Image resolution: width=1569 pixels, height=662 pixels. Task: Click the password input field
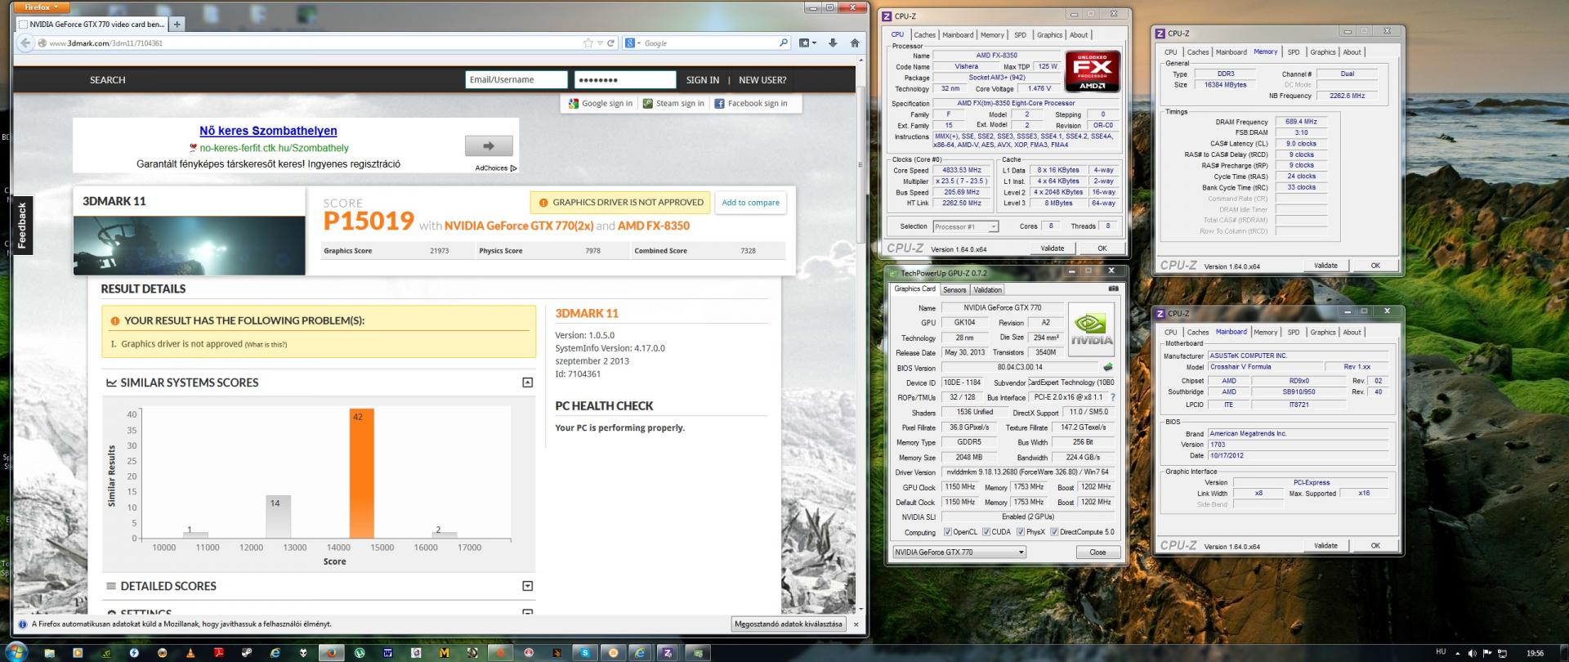625,79
